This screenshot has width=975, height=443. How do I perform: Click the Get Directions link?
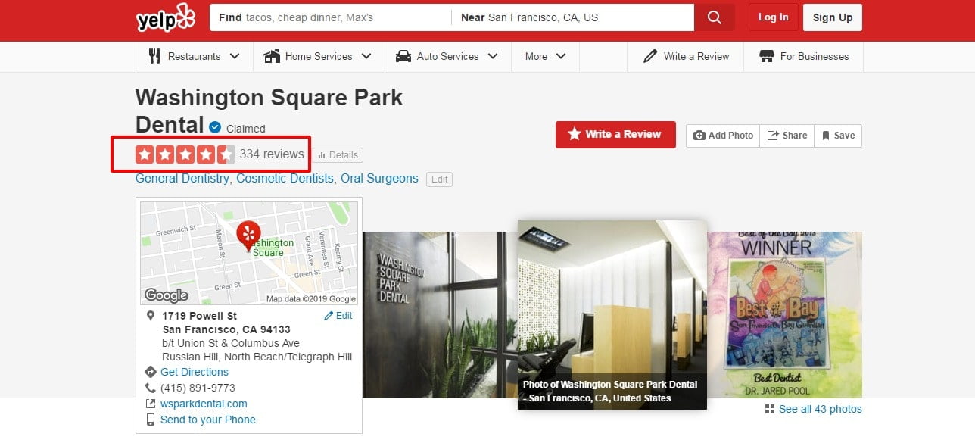195,372
